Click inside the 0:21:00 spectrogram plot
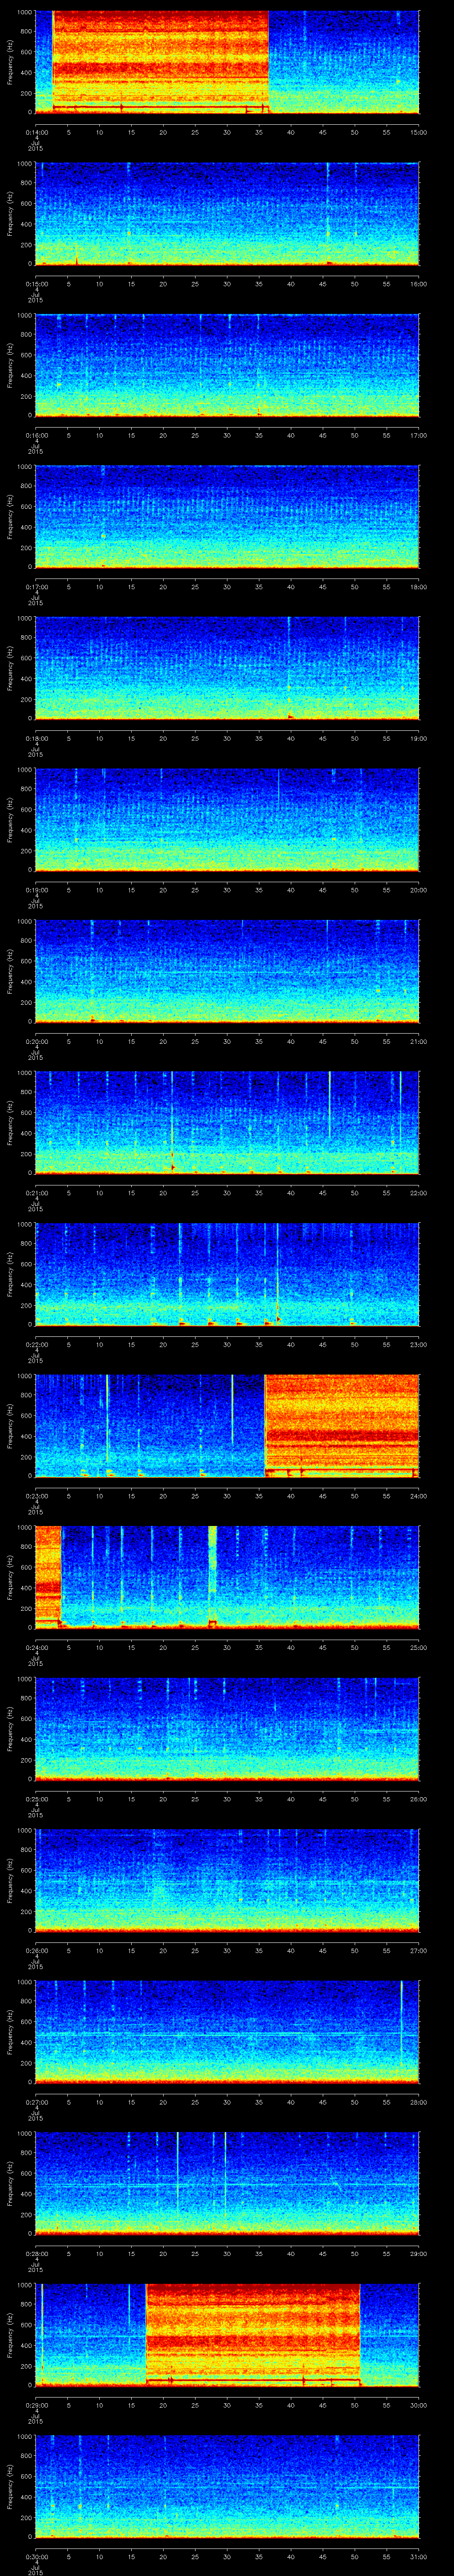The width and height of the screenshot is (454, 2576). (227, 1123)
